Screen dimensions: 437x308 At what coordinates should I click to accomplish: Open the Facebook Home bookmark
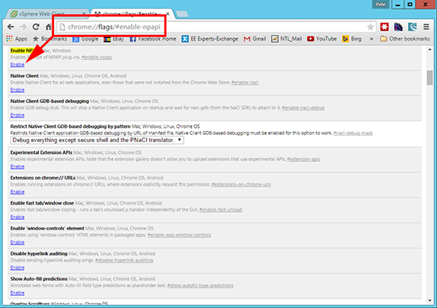point(153,39)
